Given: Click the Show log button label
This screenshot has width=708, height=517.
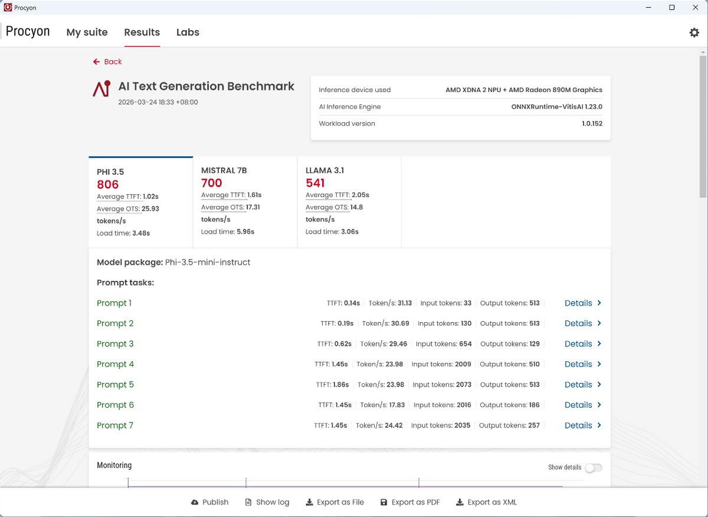Looking at the screenshot, I should tap(273, 502).
